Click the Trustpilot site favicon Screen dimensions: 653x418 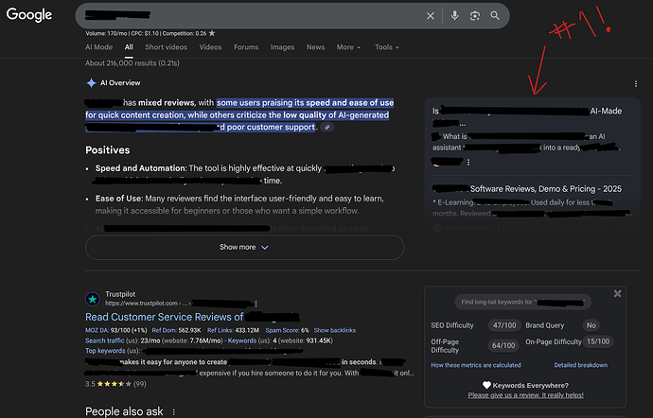tap(92, 298)
